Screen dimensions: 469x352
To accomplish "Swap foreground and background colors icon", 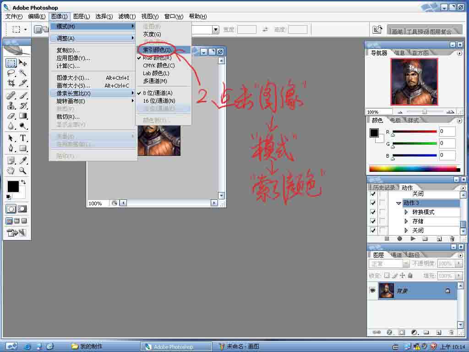I will pos(23,182).
